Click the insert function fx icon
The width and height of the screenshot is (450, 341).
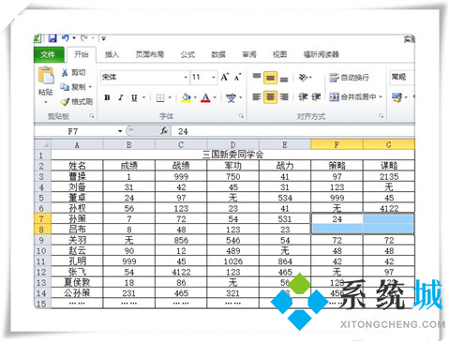tap(164, 131)
